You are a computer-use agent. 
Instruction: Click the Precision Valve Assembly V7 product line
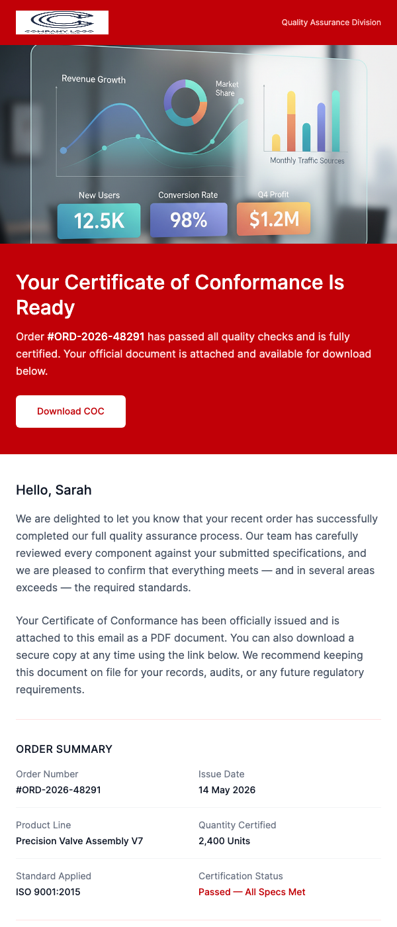[79, 840]
